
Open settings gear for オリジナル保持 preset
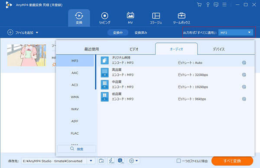(x=244, y=63)
